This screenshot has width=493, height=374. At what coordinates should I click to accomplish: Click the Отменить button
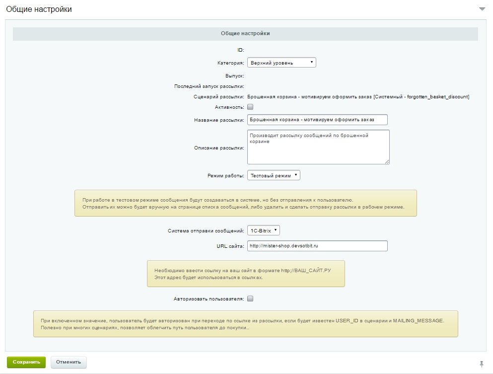coord(69,362)
